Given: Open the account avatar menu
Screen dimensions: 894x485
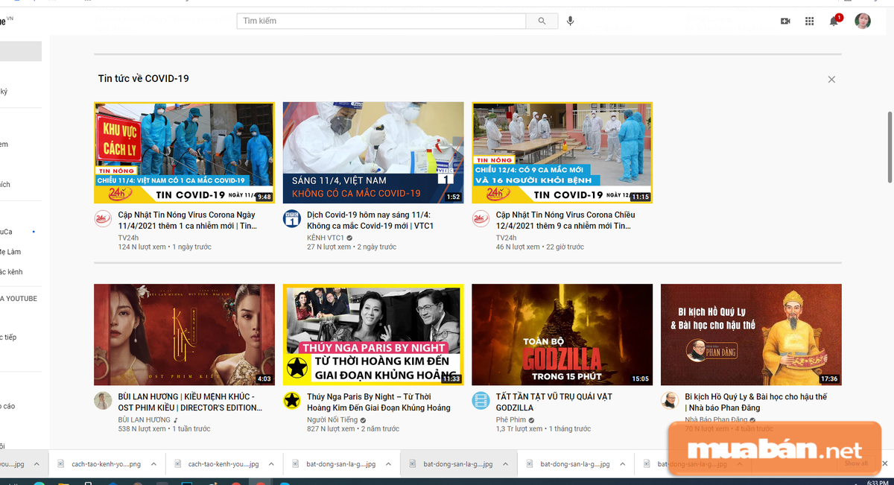Looking at the screenshot, I should (x=863, y=21).
